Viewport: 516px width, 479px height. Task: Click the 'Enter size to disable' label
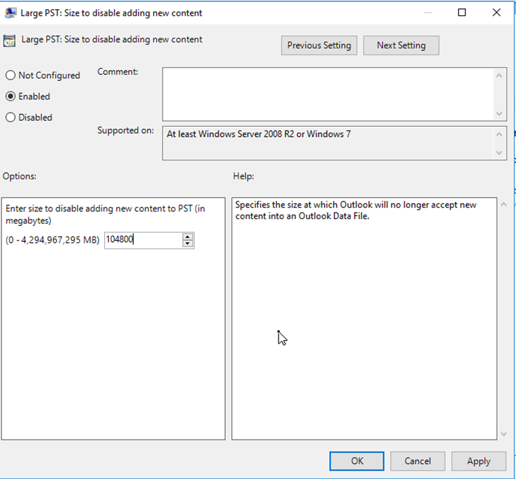tap(105, 214)
